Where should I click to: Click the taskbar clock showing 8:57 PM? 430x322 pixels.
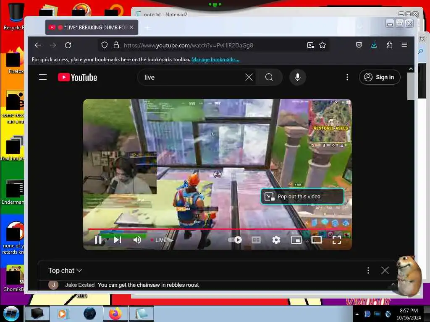(x=409, y=314)
